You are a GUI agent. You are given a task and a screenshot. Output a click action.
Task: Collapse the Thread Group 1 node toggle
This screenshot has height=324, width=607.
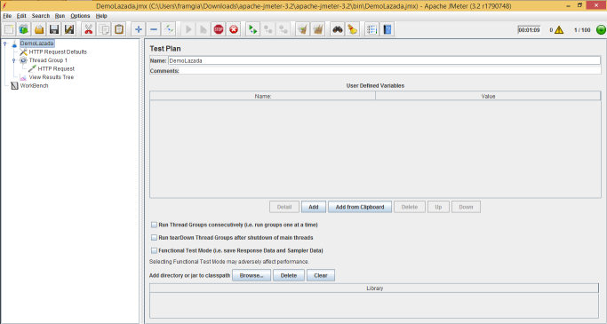[14, 60]
